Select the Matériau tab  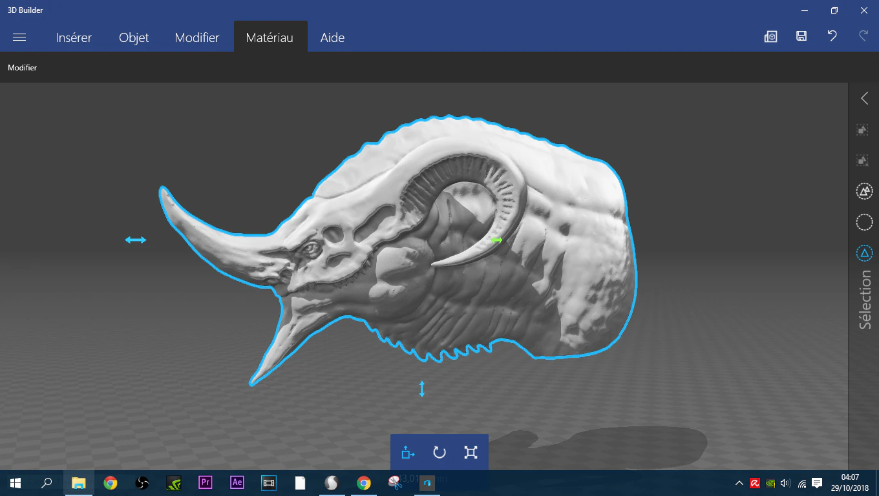pyautogui.click(x=270, y=37)
